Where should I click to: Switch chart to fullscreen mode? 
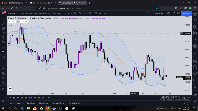click(174, 13)
